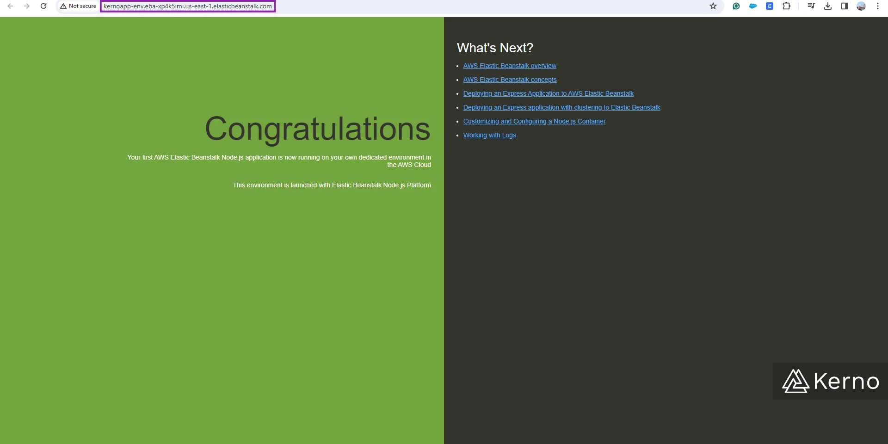Image resolution: width=888 pixels, height=444 pixels.
Task: Open Express application with clustering link
Action: 561,107
